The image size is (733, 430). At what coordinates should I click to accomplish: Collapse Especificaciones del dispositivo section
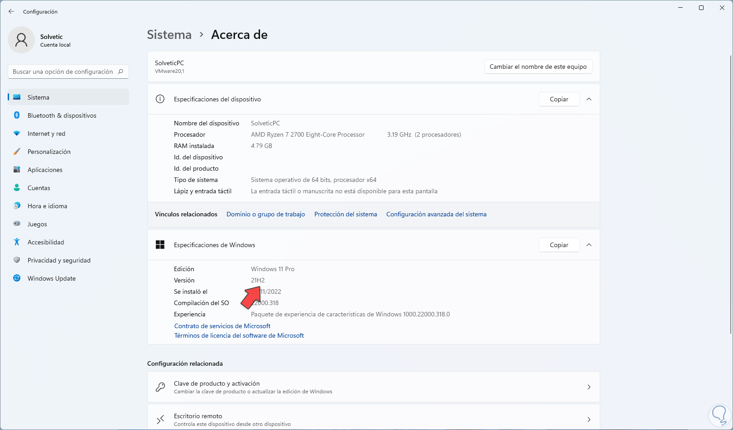(589, 99)
